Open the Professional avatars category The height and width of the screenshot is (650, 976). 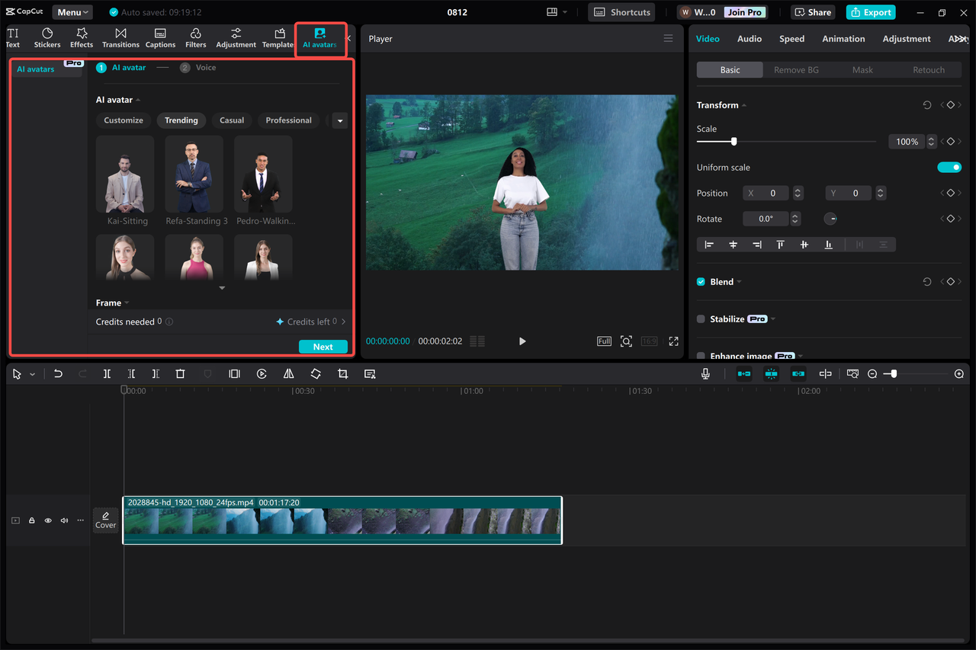point(288,120)
